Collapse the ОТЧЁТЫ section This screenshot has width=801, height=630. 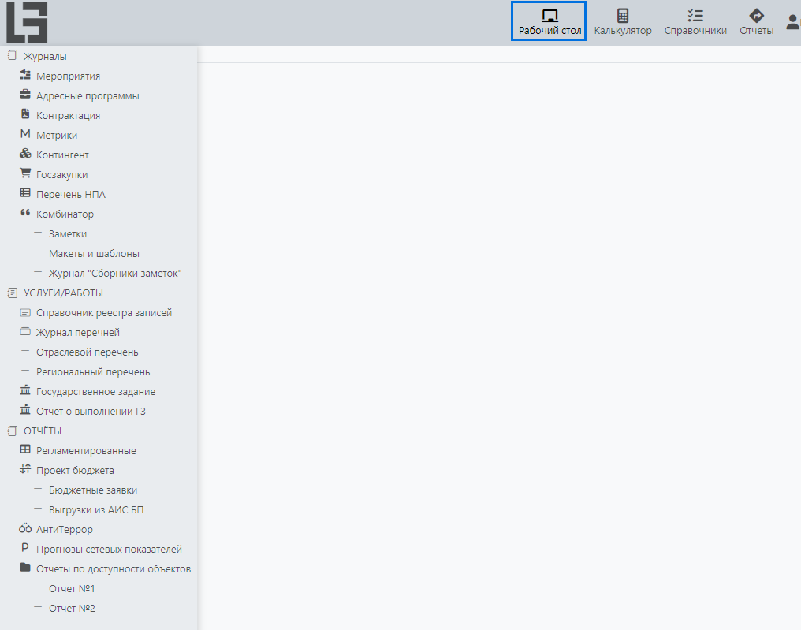(42, 431)
